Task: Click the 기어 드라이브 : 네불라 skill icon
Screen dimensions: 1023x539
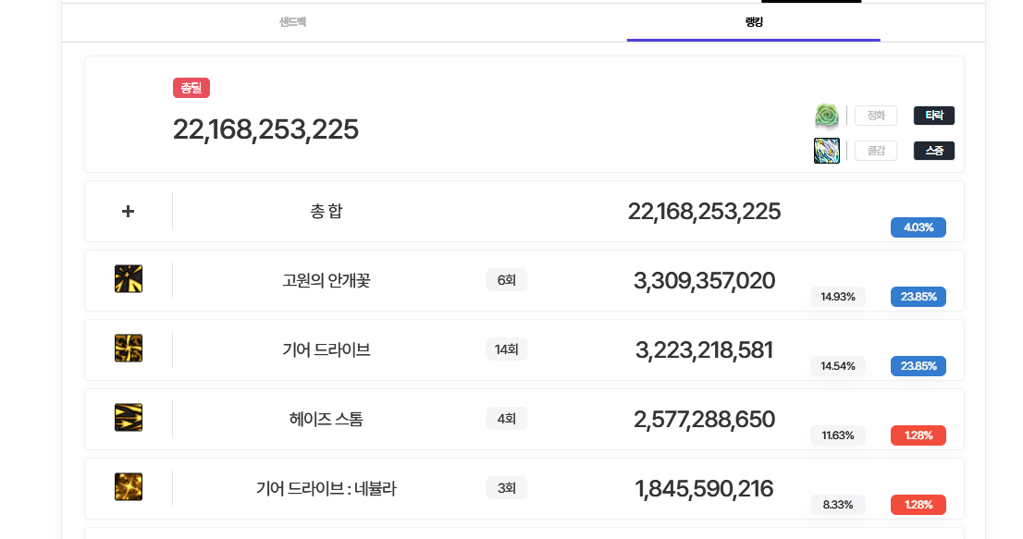Action: (x=128, y=487)
